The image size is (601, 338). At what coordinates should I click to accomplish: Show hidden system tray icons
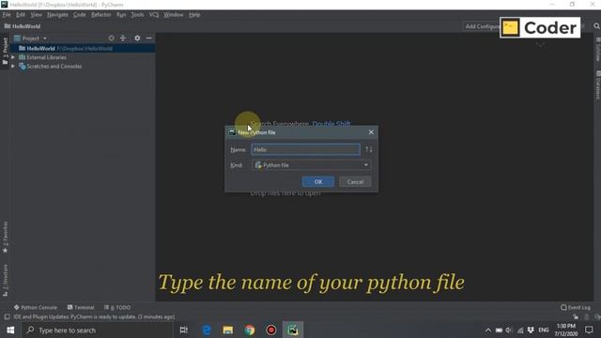pyautogui.click(x=488, y=330)
